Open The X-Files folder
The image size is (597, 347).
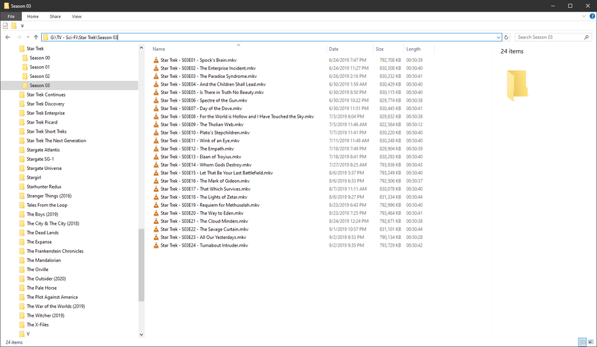click(x=37, y=324)
